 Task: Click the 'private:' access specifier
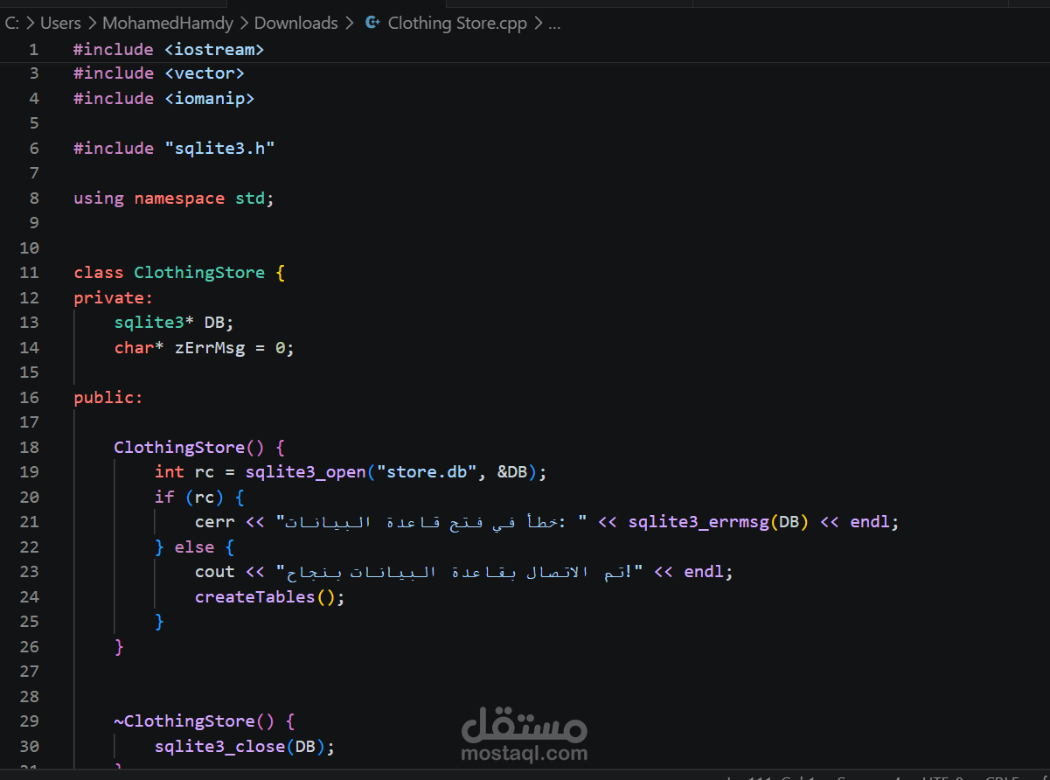pos(114,298)
